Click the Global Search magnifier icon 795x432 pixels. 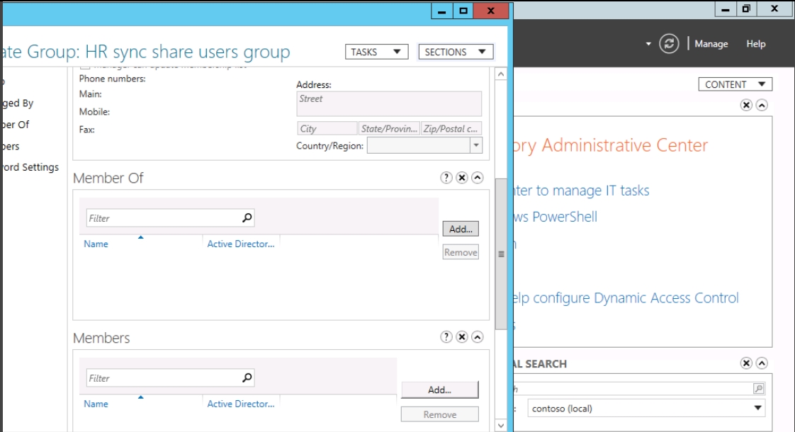(759, 389)
